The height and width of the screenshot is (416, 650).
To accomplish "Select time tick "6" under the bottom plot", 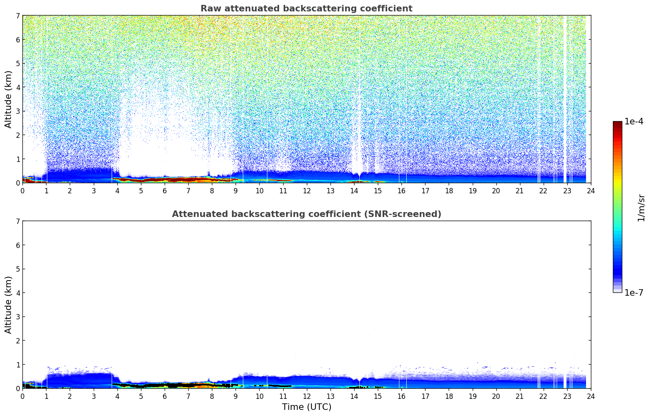I will tap(165, 396).
